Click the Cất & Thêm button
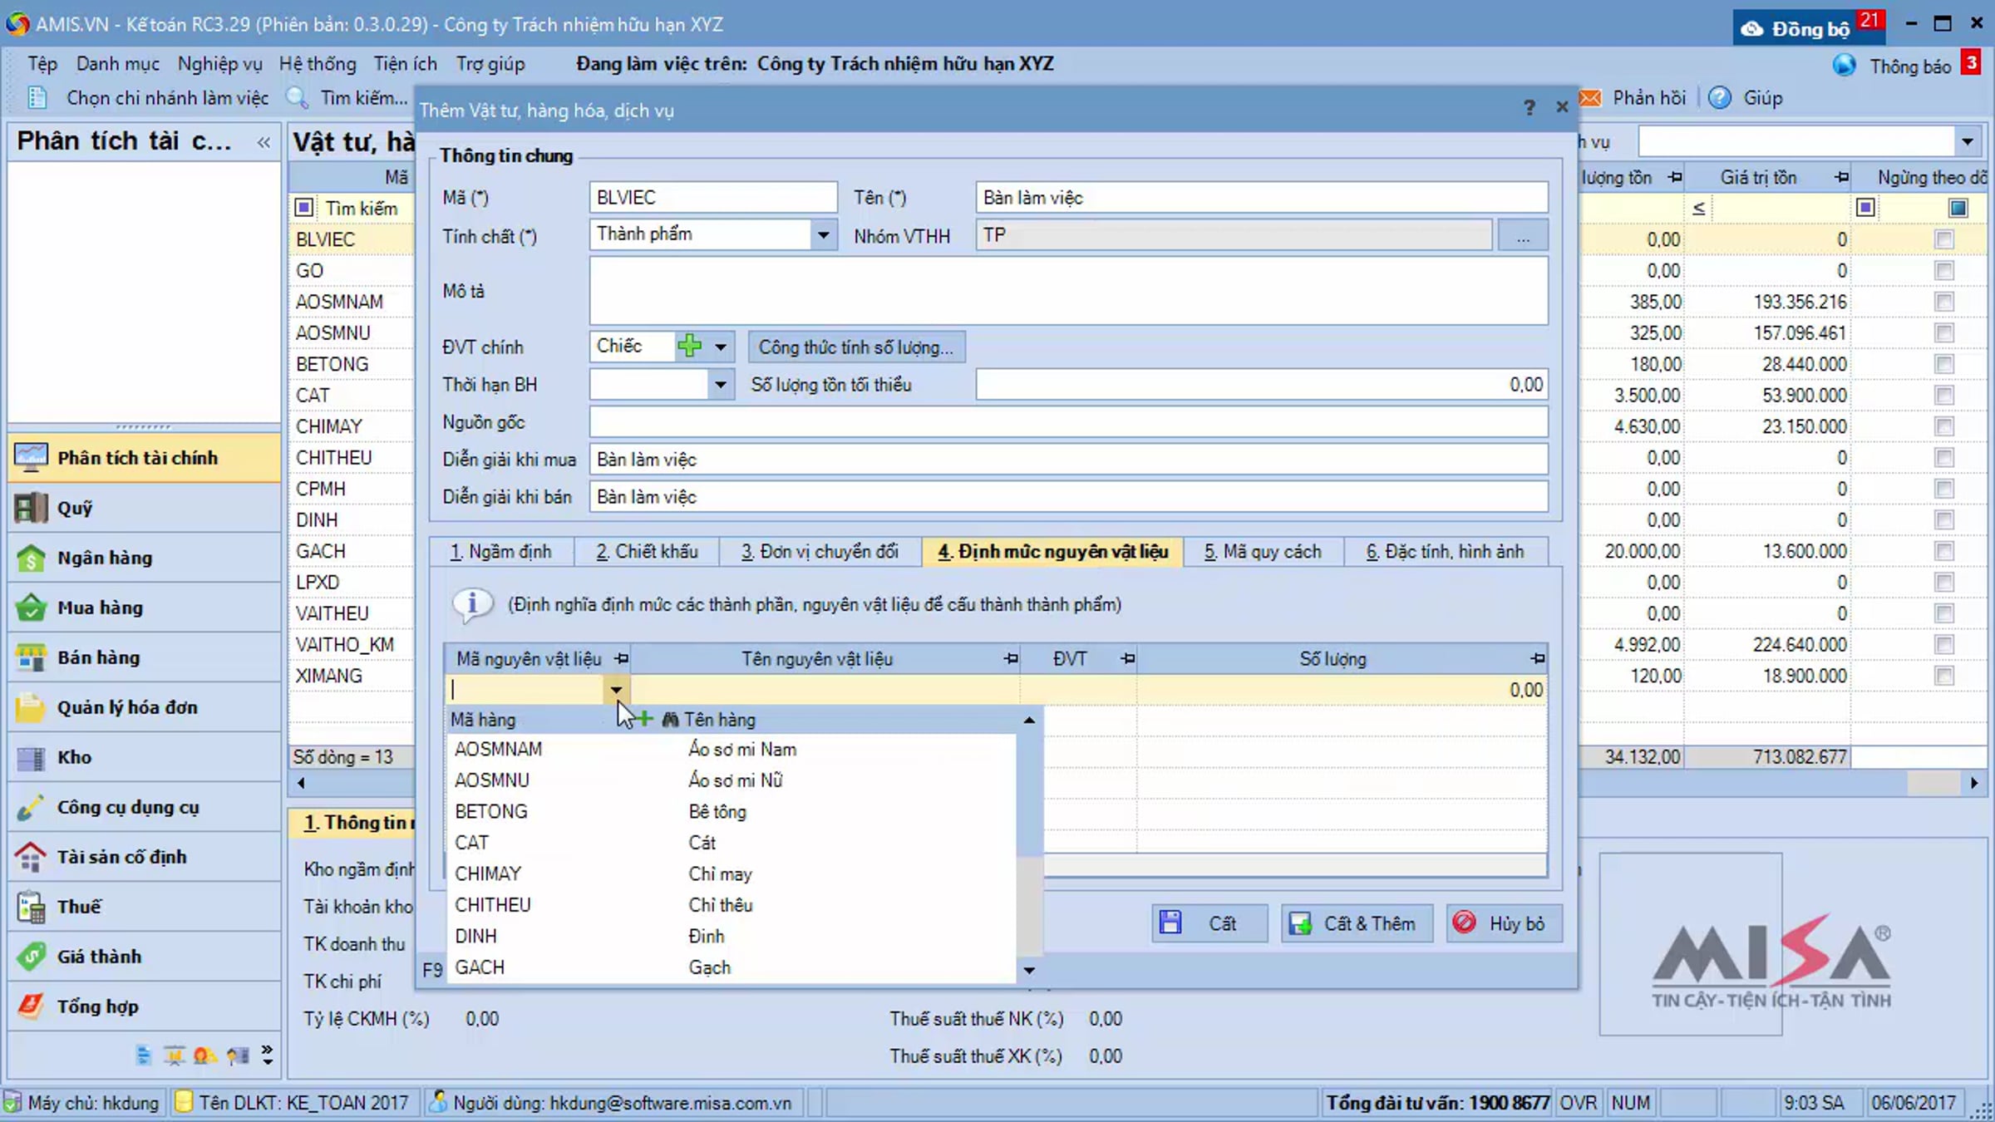Viewport: 1995px width, 1122px height. tap(1357, 923)
